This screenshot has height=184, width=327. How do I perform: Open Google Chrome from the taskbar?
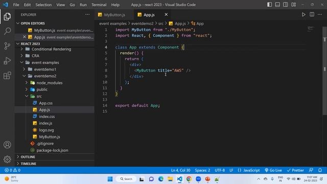(189, 179)
